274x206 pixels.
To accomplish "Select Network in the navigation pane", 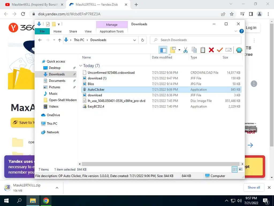I will 53,132.
